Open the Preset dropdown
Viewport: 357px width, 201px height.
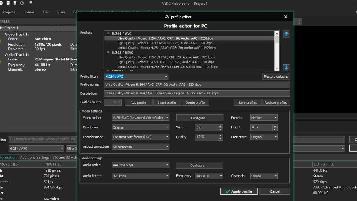tap(275, 117)
